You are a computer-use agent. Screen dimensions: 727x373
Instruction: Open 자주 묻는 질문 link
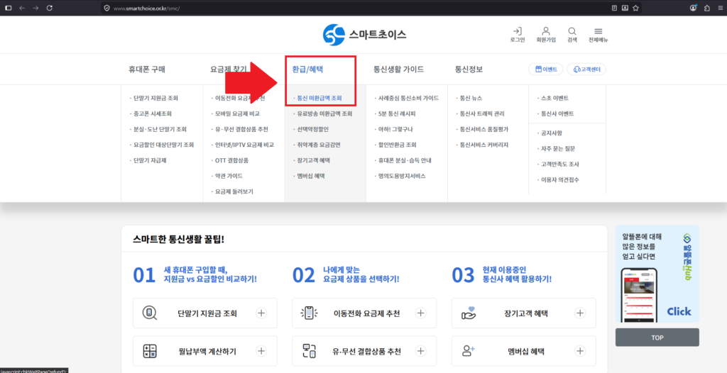click(557, 149)
